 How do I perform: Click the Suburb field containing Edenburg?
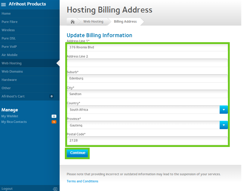tap(147, 78)
